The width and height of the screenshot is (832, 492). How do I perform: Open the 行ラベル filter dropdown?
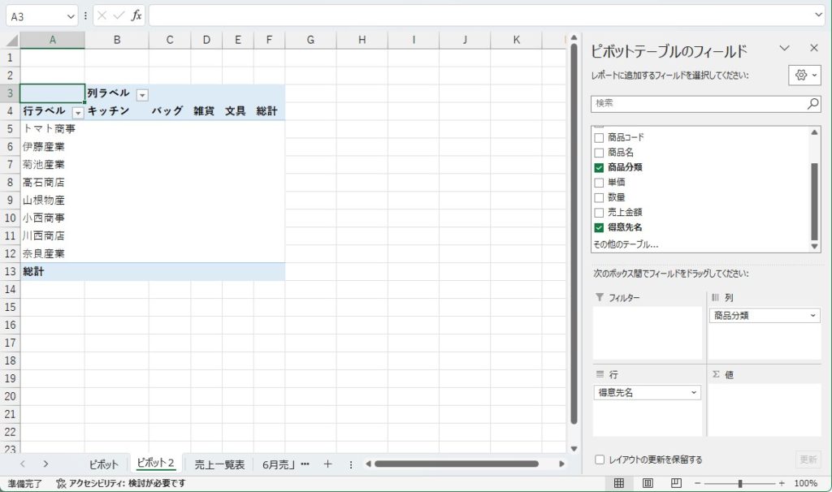[x=78, y=112]
